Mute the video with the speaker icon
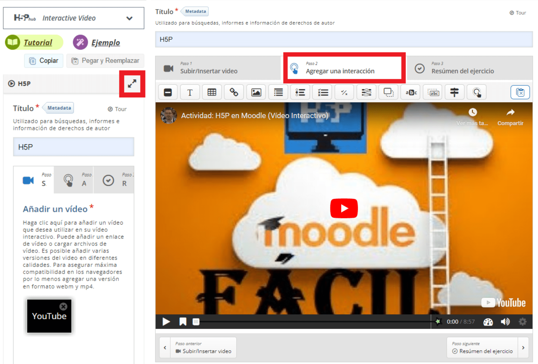 point(505,322)
